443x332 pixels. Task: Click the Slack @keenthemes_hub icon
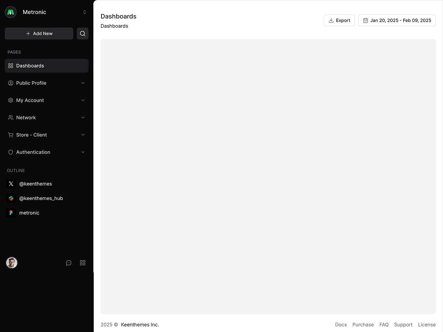click(x=11, y=198)
